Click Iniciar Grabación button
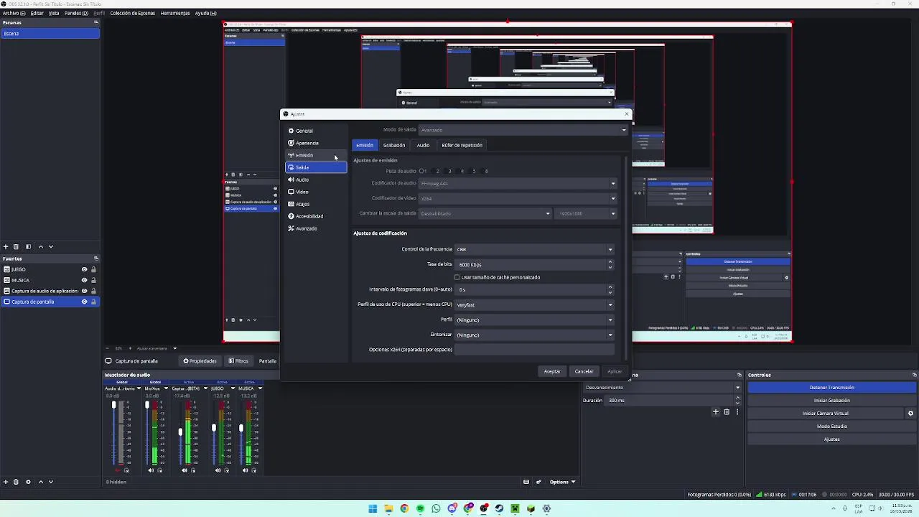 [x=831, y=401]
